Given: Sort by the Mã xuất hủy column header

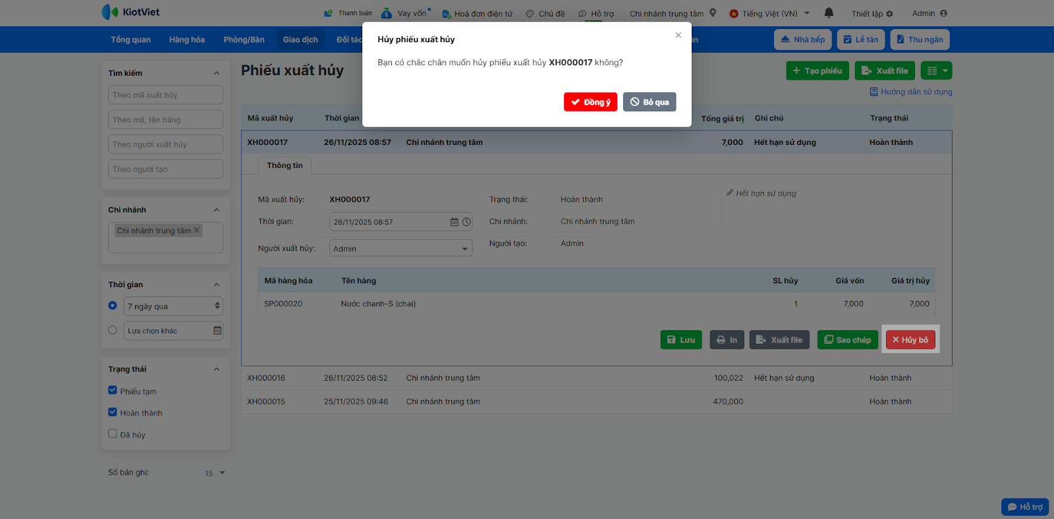Looking at the screenshot, I should click(270, 119).
